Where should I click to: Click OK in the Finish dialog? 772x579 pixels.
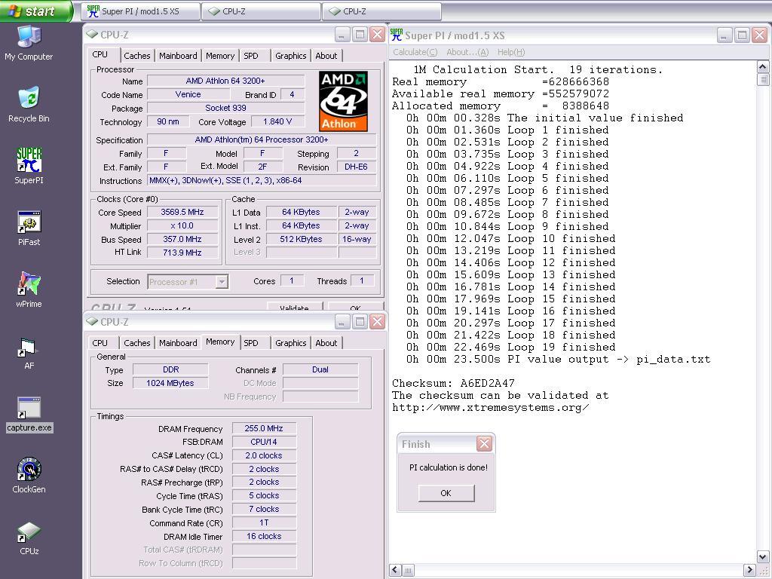446,493
